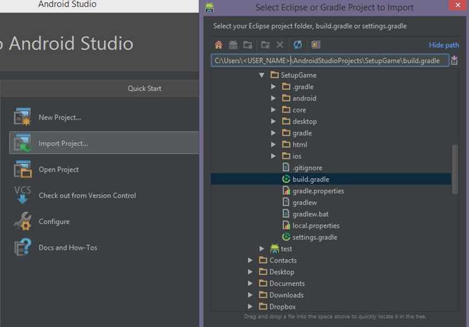
Task: Click the build.gradle file icon
Action: click(286, 179)
